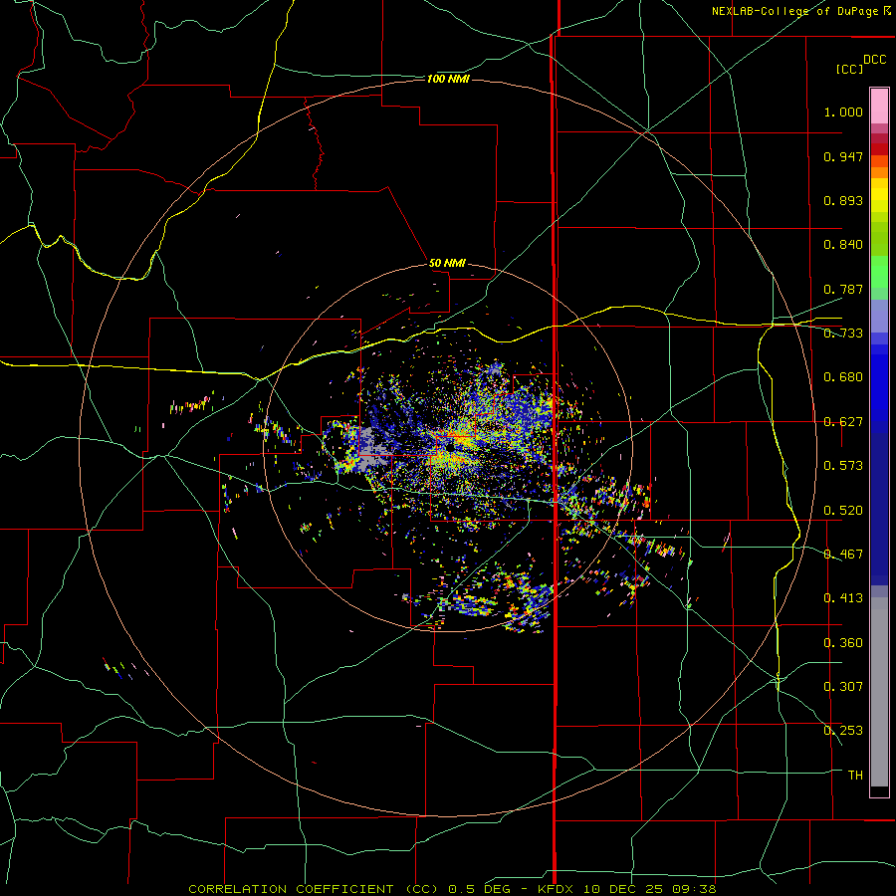Click the 0.840 scale value

coord(843,245)
